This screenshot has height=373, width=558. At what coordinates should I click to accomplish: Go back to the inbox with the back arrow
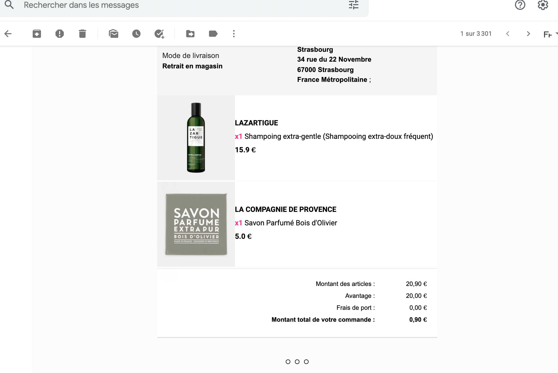(x=8, y=34)
